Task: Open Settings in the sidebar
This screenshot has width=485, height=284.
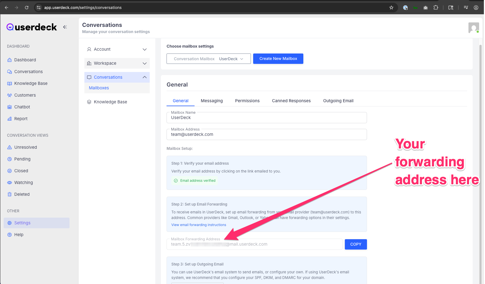Action: tap(37, 223)
